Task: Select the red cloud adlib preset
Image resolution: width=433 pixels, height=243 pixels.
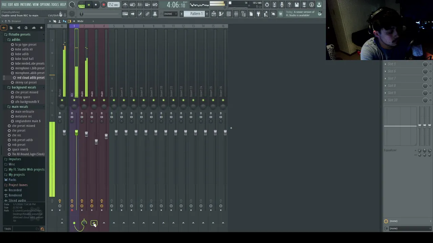Action: click(31, 78)
